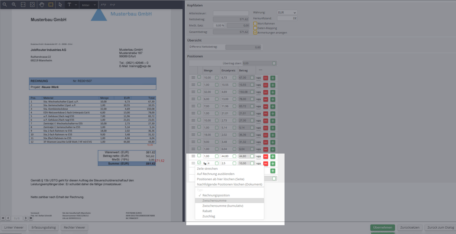Uncheck Anmerkungen anzeigen
The height and width of the screenshot is (234, 456).
point(255,32)
